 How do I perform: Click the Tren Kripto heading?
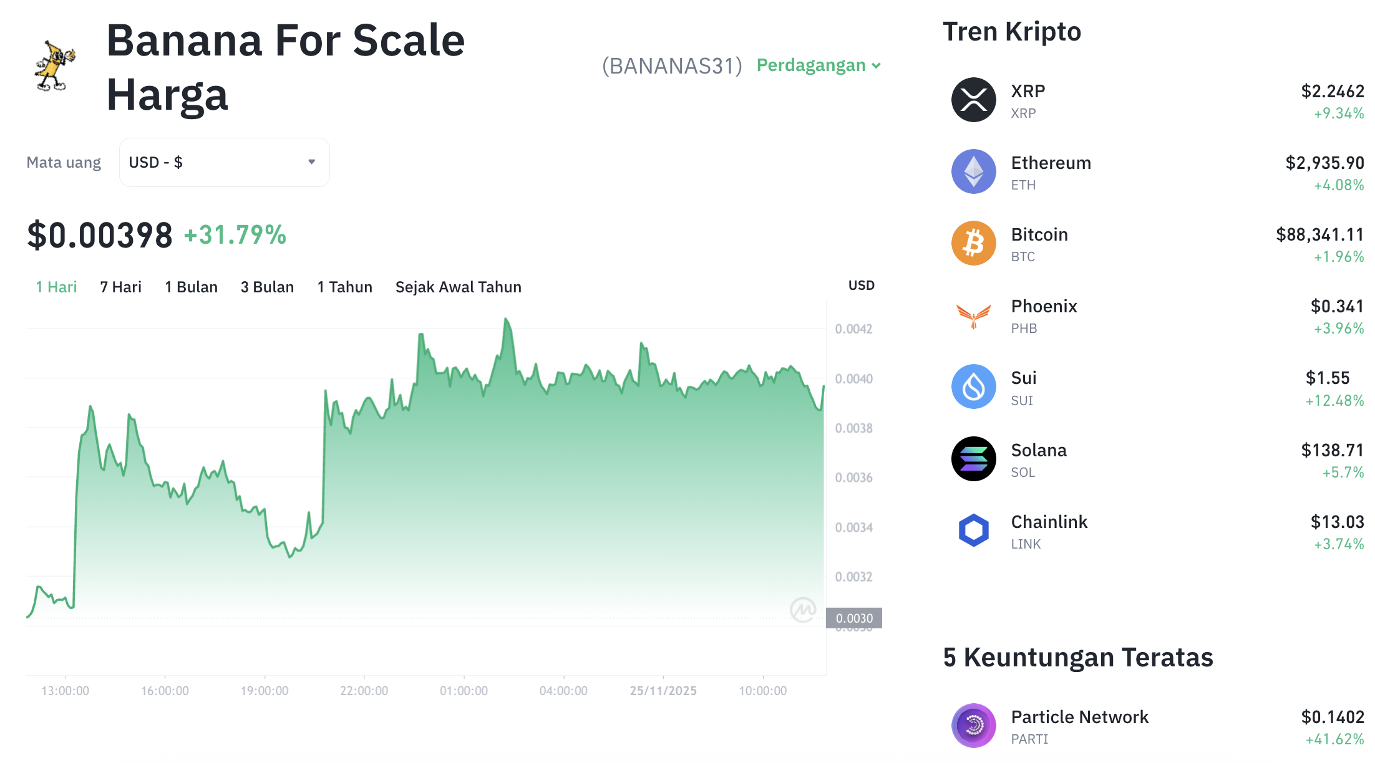click(x=1012, y=31)
